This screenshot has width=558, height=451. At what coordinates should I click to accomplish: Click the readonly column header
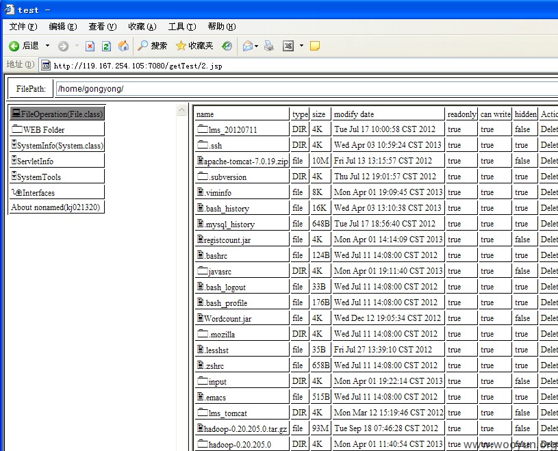point(461,114)
